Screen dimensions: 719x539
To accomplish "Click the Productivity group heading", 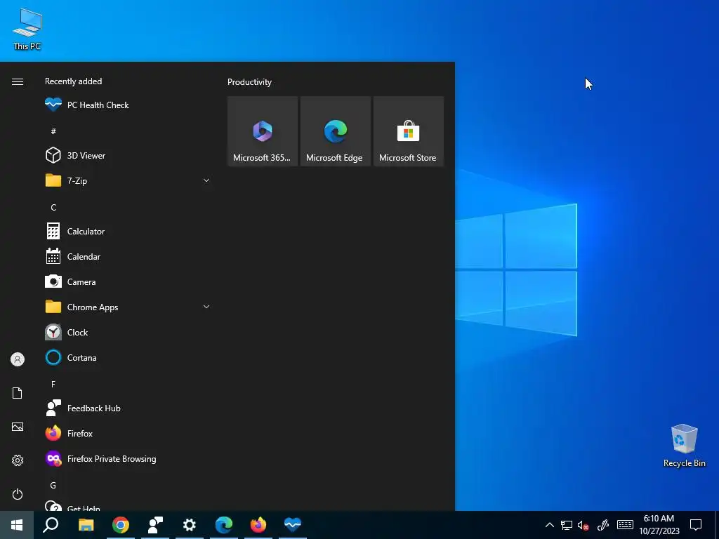I will pos(249,82).
